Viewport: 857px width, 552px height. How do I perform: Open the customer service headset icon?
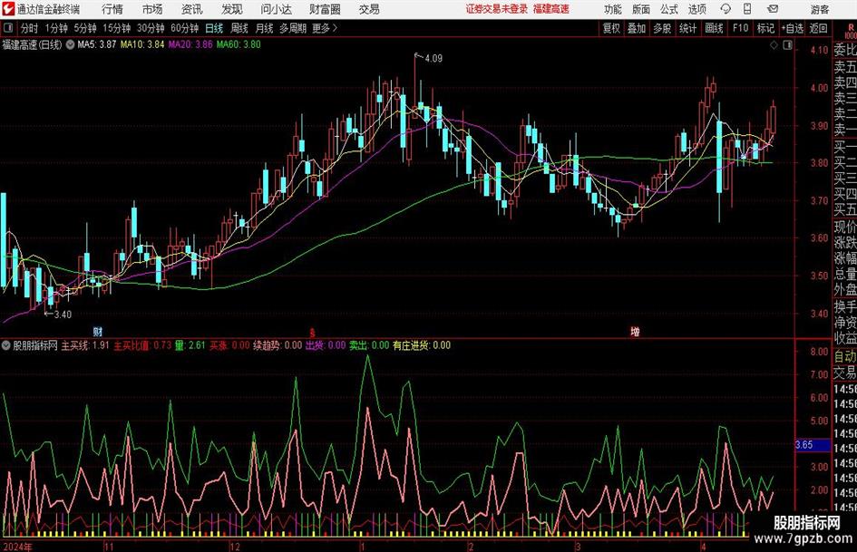pyautogui.click(x=726, y=9)
